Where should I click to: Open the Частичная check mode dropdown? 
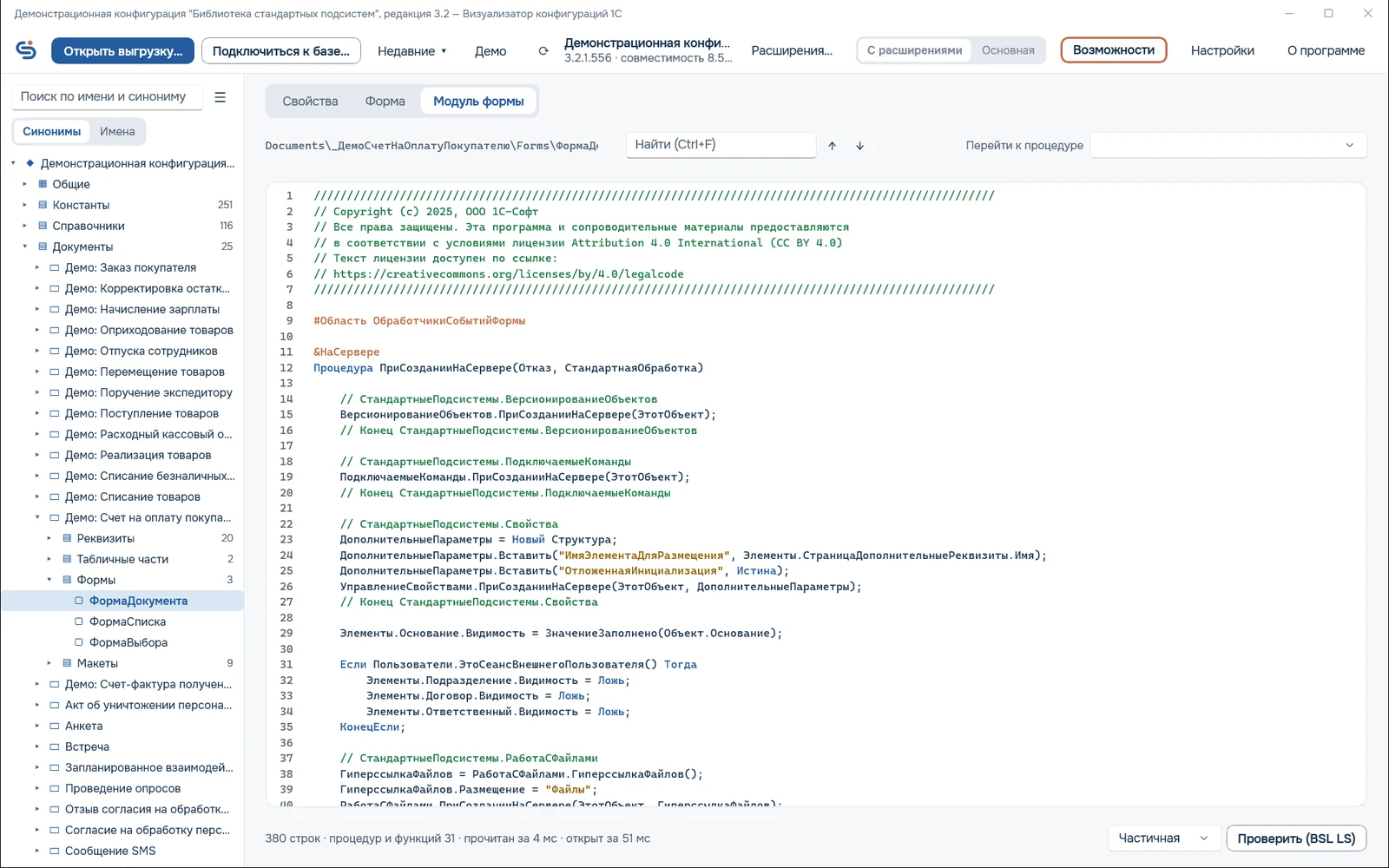(1163, 838)
